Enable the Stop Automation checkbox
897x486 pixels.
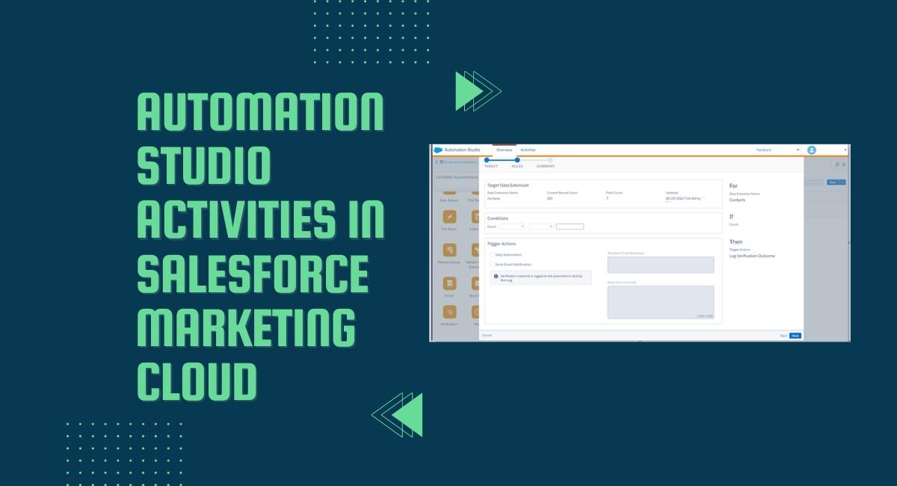(491, 255)
